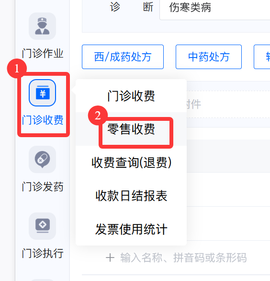
Task: Choose 门诊收费 in the popup menu
Action: (131, 96)
